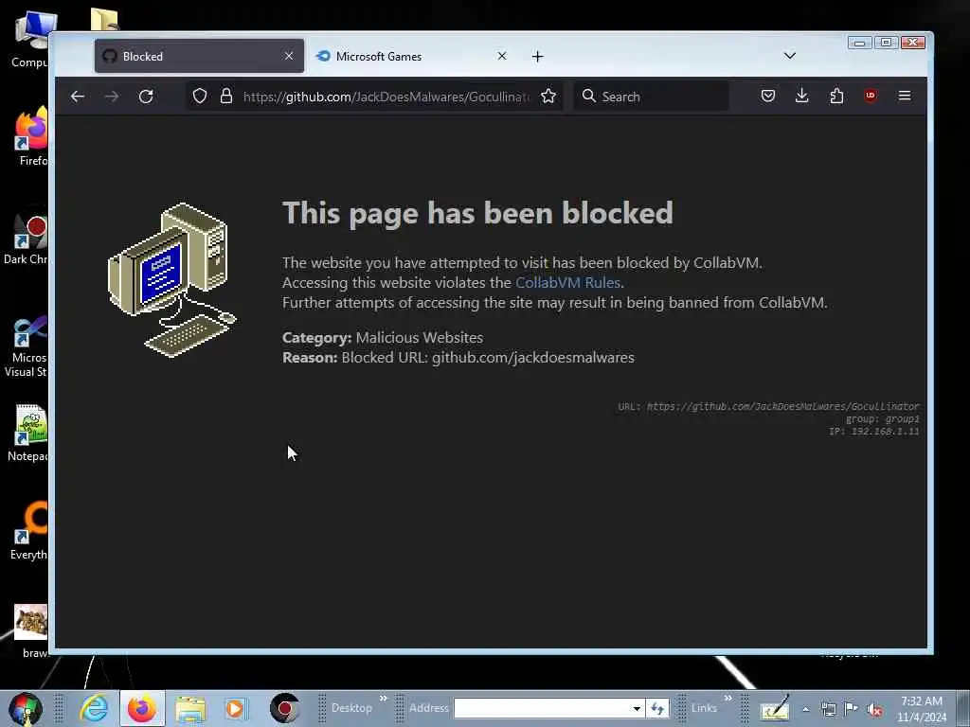The image size is (970, 727).
Task: Show hidden system tray icons
Action: click(805, 710)
